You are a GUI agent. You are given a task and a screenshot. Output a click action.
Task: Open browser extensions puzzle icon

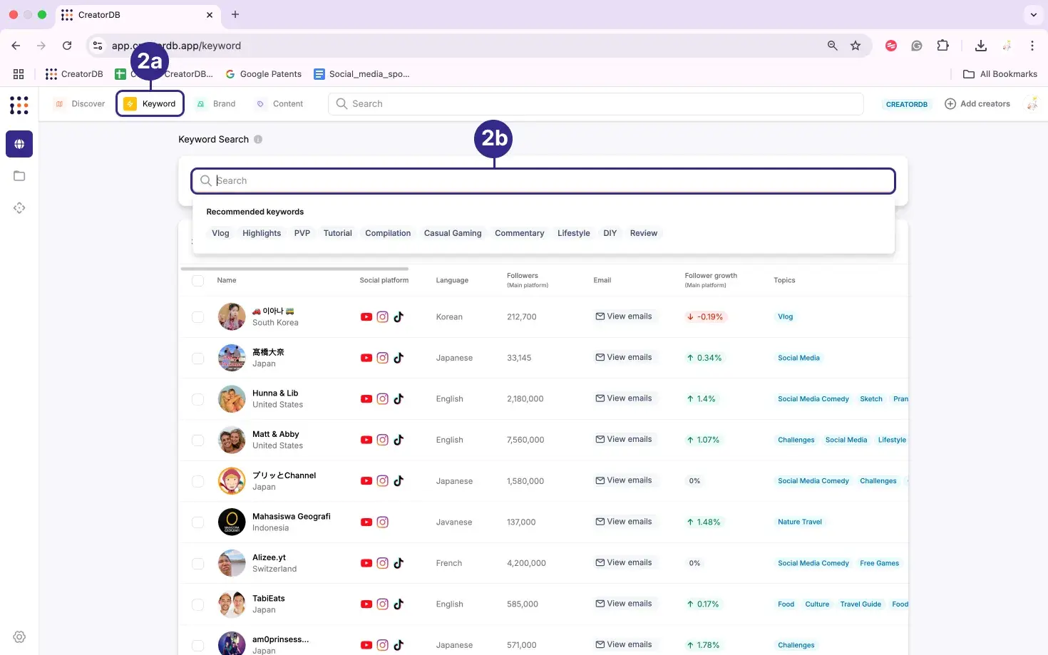click(x=942, y=46)
